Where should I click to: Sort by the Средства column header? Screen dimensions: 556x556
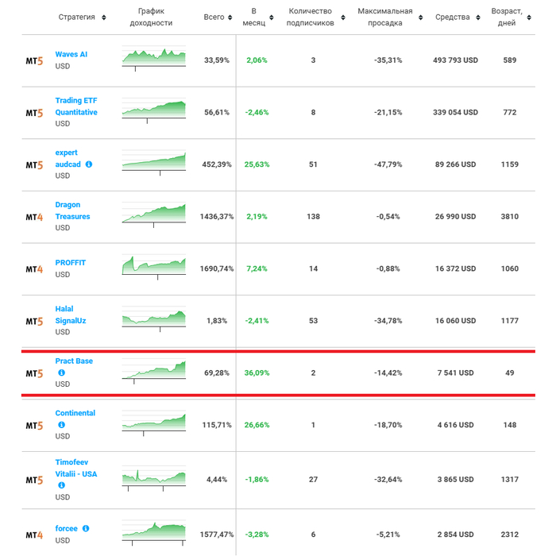[x=453, y=17]
